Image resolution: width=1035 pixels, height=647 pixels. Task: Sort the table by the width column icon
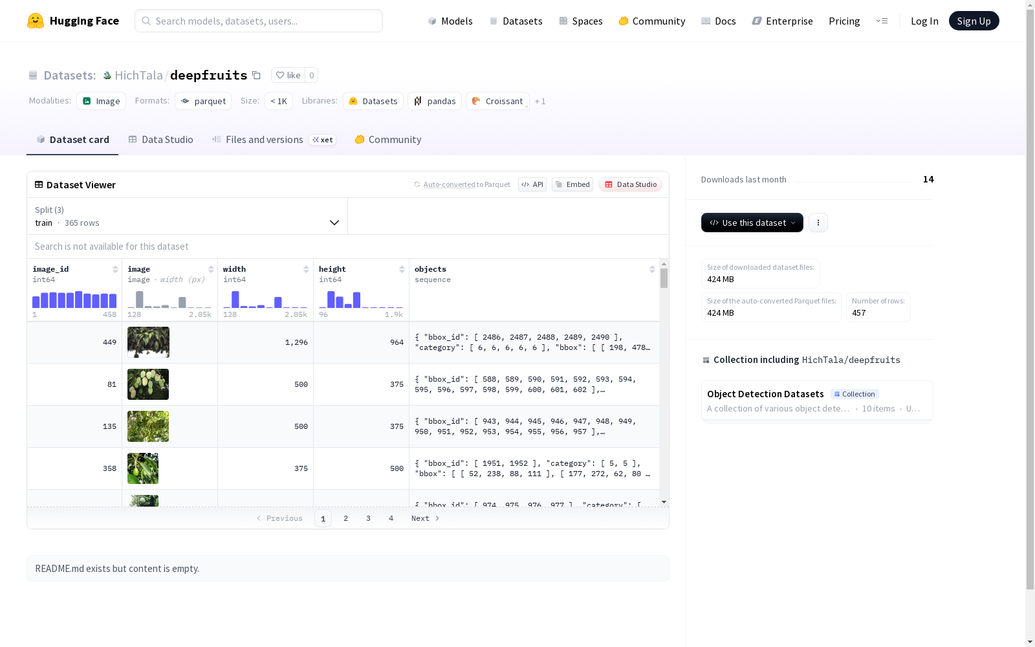click(306, 269)
